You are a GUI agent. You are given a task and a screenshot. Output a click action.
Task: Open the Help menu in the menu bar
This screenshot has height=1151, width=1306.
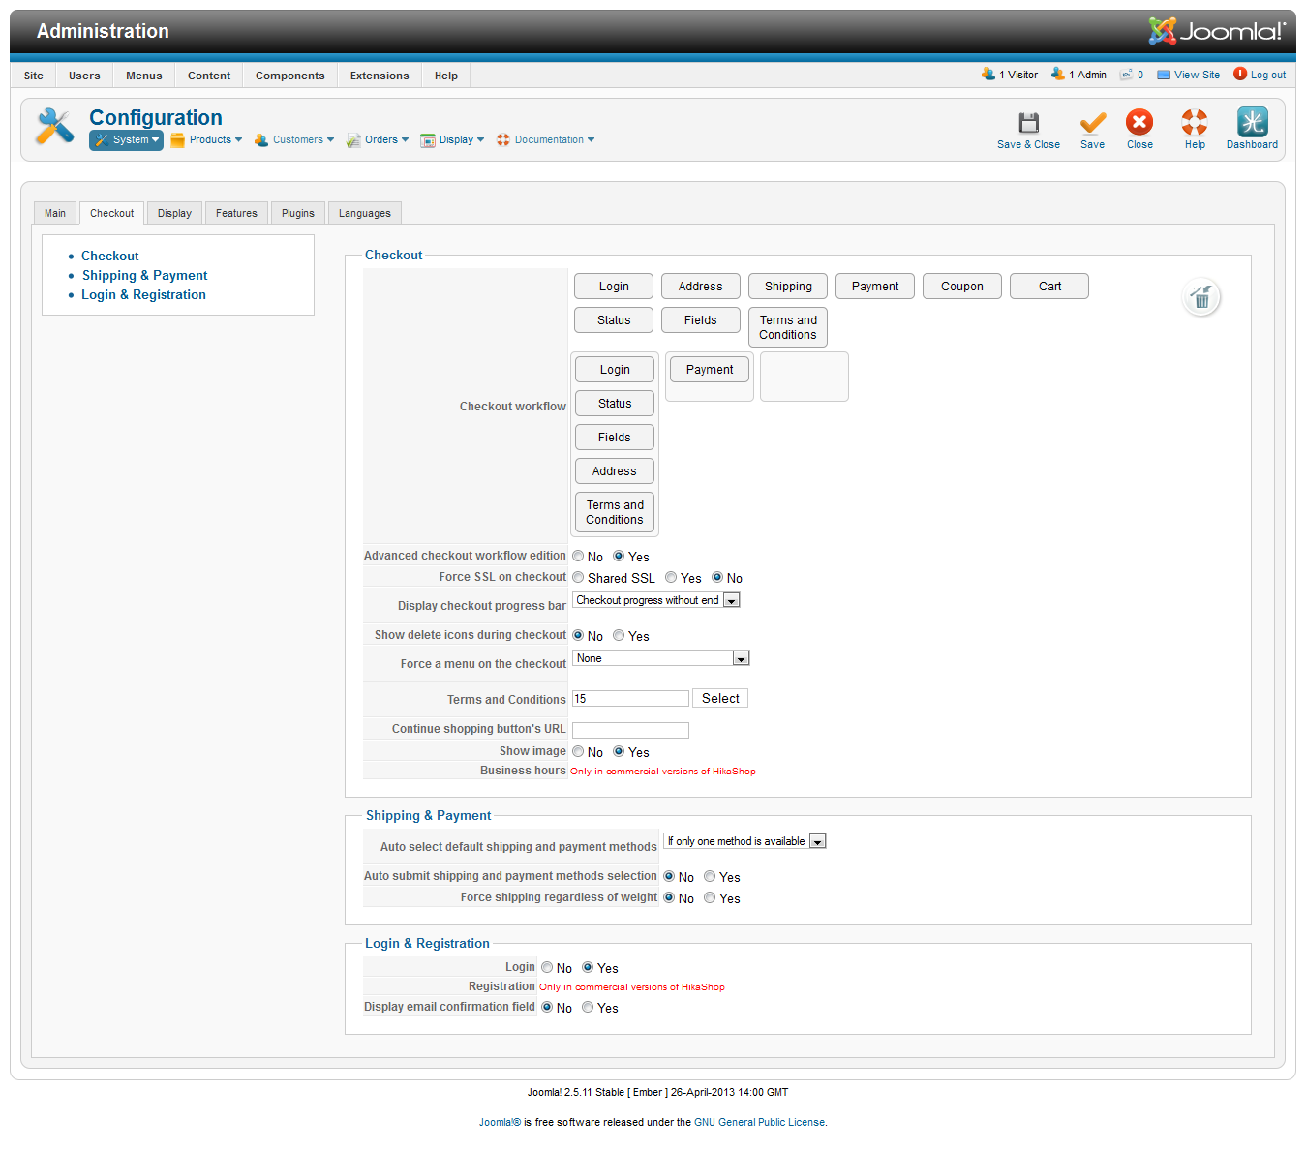click(446, 76)
